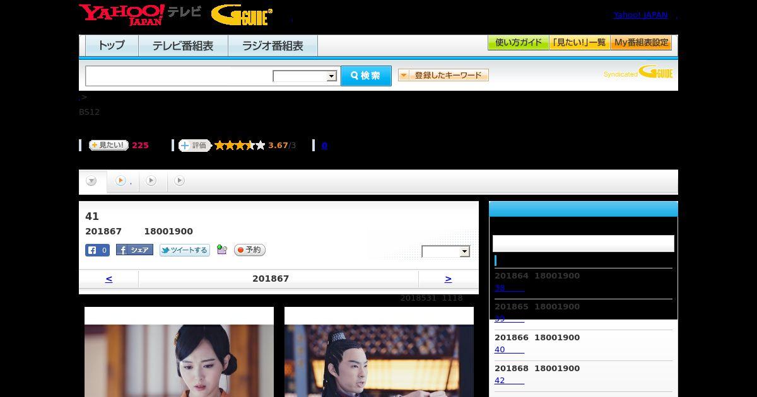Open the 使い方ガイド button

coord(519,43)
